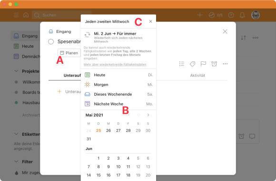Click the subtask list icon
The height and width of the screenshot is (181, 276).
182,64
